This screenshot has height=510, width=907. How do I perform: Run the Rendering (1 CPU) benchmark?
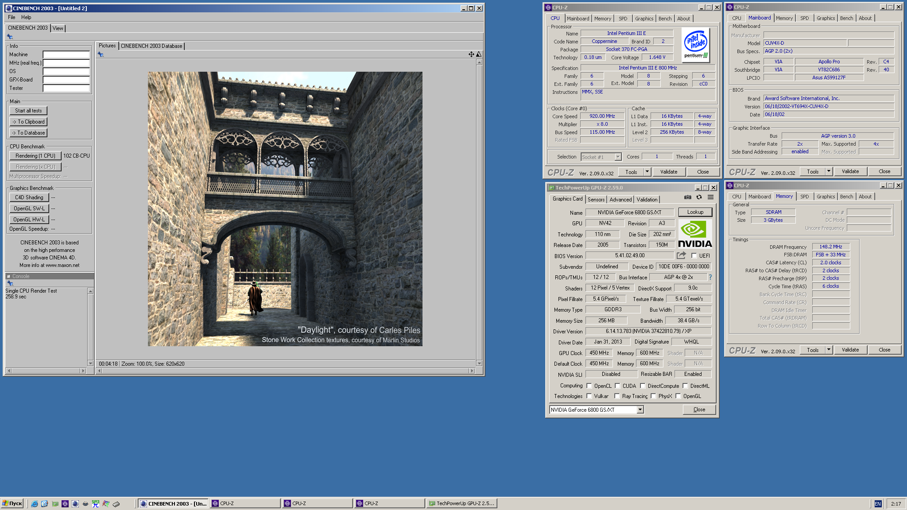click(35, 156)
